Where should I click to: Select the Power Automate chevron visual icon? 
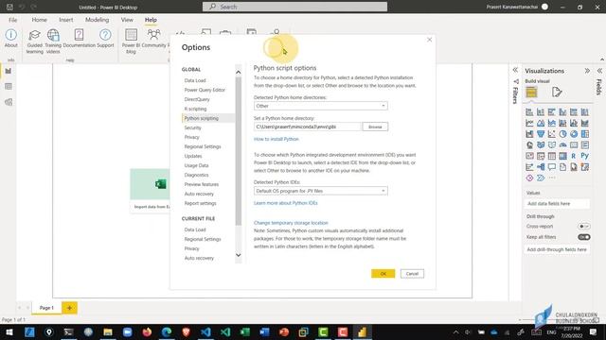[541, 178]
